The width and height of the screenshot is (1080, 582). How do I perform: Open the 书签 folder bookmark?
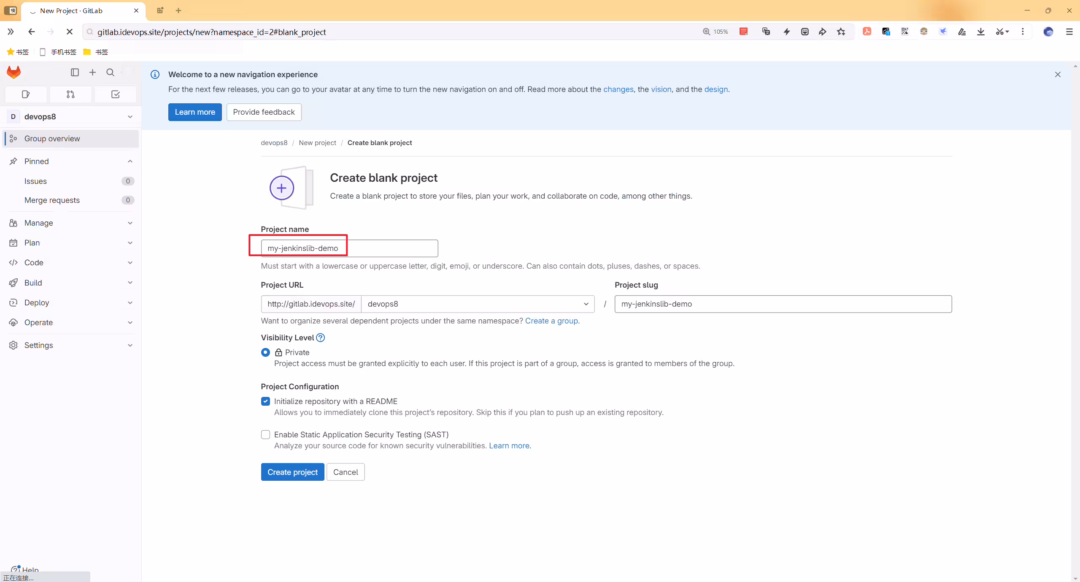pyautogui.click(x=96, y=52)
